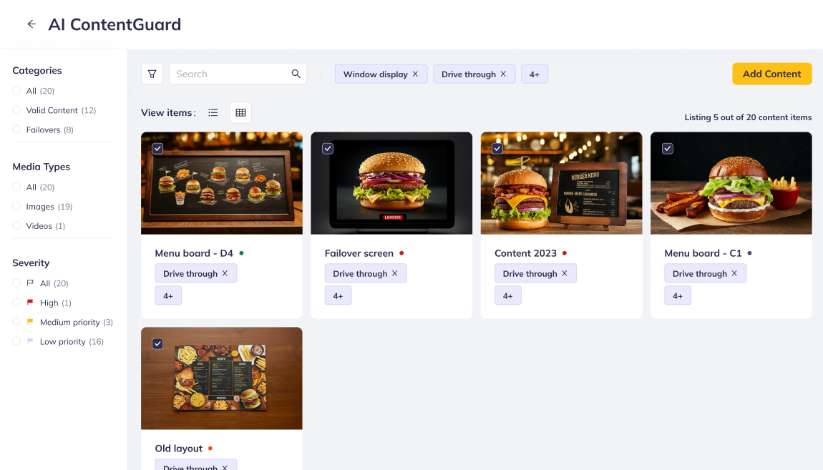Click the Menu board - C1 title
The width and height of the screenshot is (823, 470).
pyautogui.click(x=703, y=253)
